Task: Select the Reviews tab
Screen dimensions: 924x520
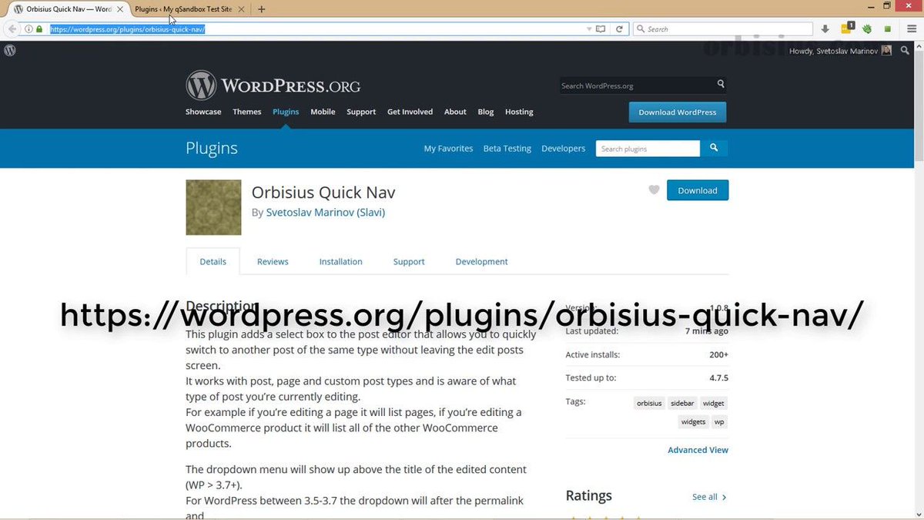Action: [273, 262]
